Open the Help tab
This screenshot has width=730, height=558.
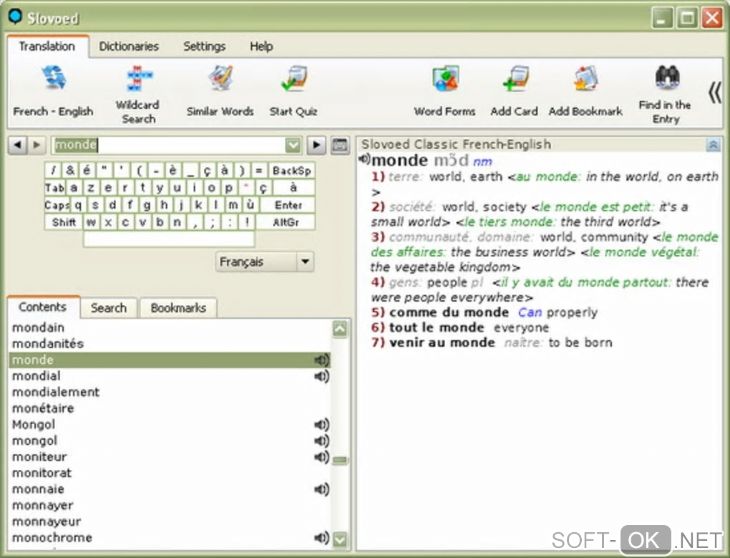(261, 46)
